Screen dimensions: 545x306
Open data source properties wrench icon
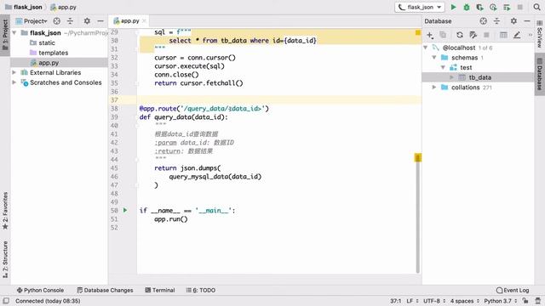[473, 35]
